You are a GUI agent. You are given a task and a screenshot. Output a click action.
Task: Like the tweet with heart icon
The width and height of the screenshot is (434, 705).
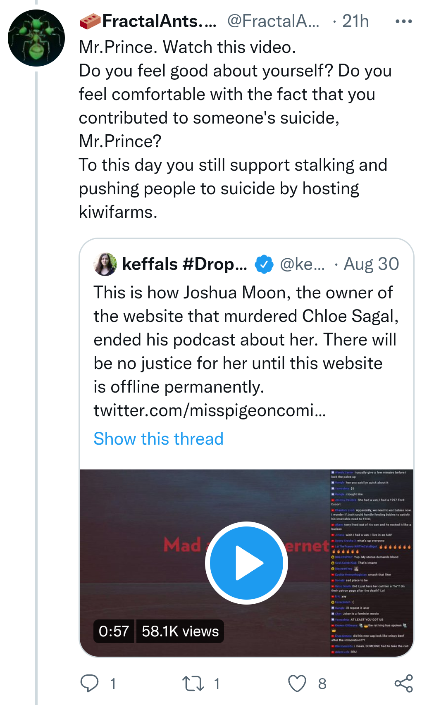tap(297, 683)
